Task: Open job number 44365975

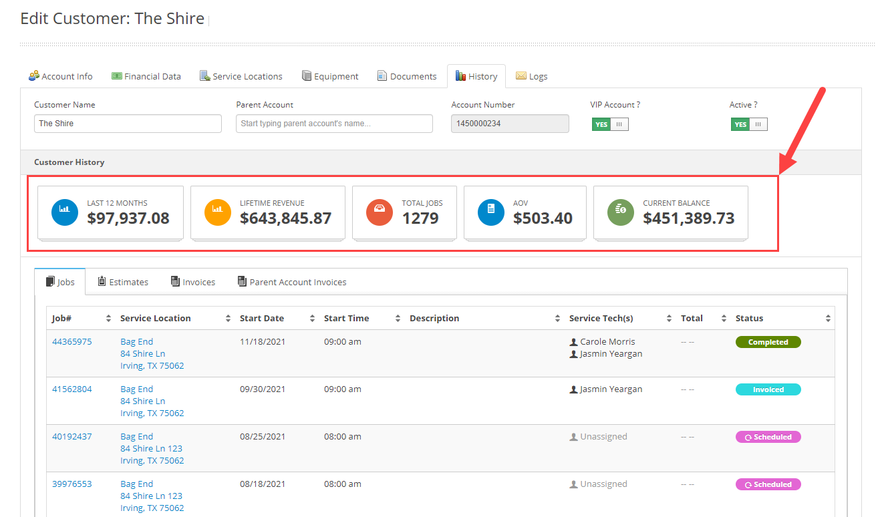Action: [72, 342]
